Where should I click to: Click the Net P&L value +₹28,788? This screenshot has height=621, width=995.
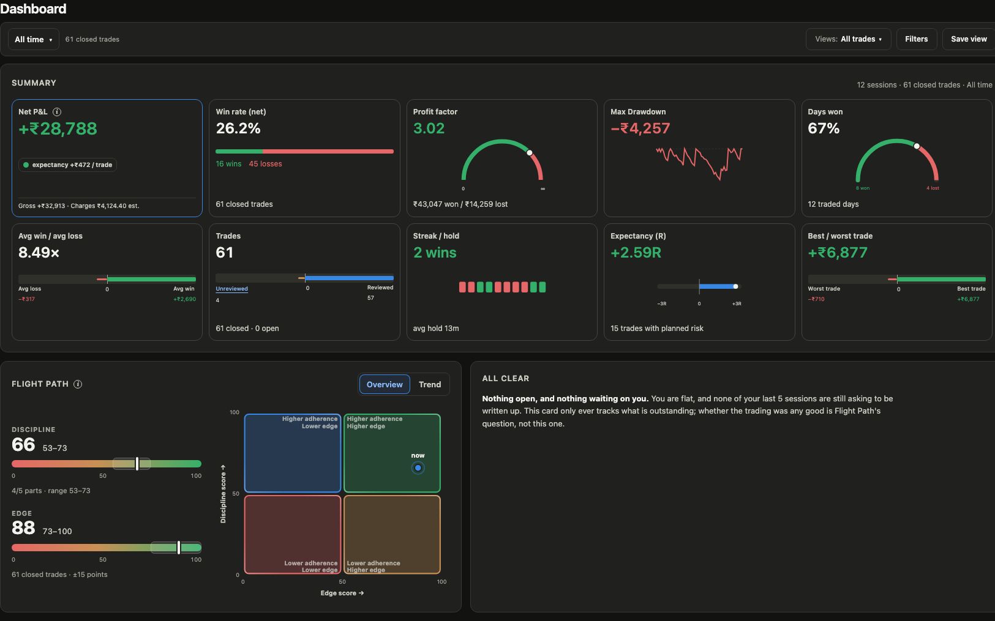point(58,129)
